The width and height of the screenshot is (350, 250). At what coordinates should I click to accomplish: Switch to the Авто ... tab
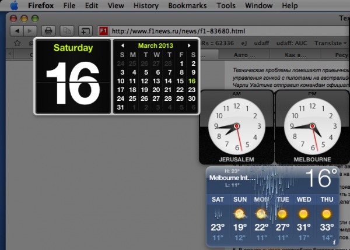point(244,55)
